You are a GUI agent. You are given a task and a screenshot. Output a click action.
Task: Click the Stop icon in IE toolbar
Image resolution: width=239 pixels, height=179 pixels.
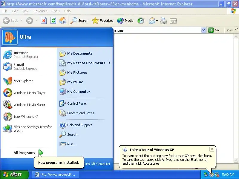tap(44, 21)
